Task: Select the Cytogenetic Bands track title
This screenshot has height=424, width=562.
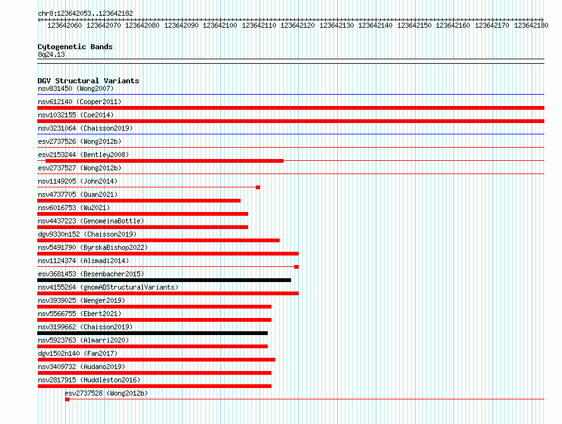Action: point(75,47)
